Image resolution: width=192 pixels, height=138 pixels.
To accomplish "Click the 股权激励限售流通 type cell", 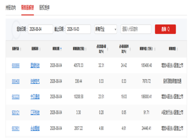I will coord(172,81).
